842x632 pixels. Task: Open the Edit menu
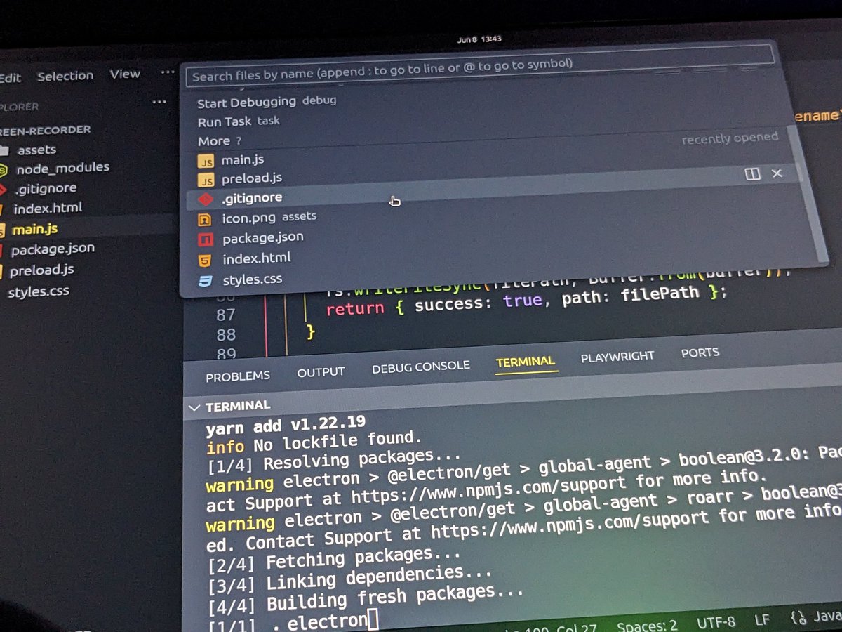click(10, 78)
